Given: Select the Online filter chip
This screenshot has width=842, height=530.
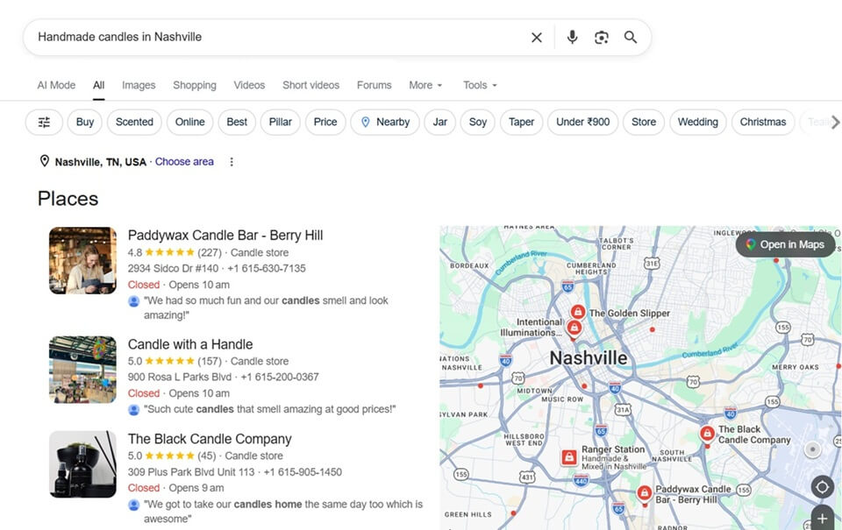Looking at the screenshot, I should click(189, 123).
